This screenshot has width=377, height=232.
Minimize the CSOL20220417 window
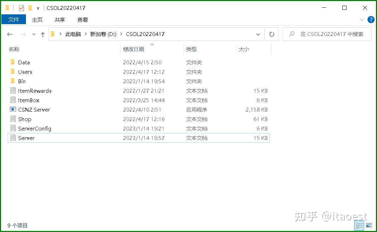tap(324, 8)
